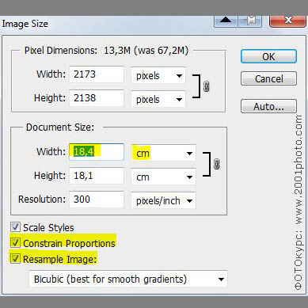308x308 pixels.
Task: Toggle the Scale Styles checkbox
Action: click(x=15, y=227)
